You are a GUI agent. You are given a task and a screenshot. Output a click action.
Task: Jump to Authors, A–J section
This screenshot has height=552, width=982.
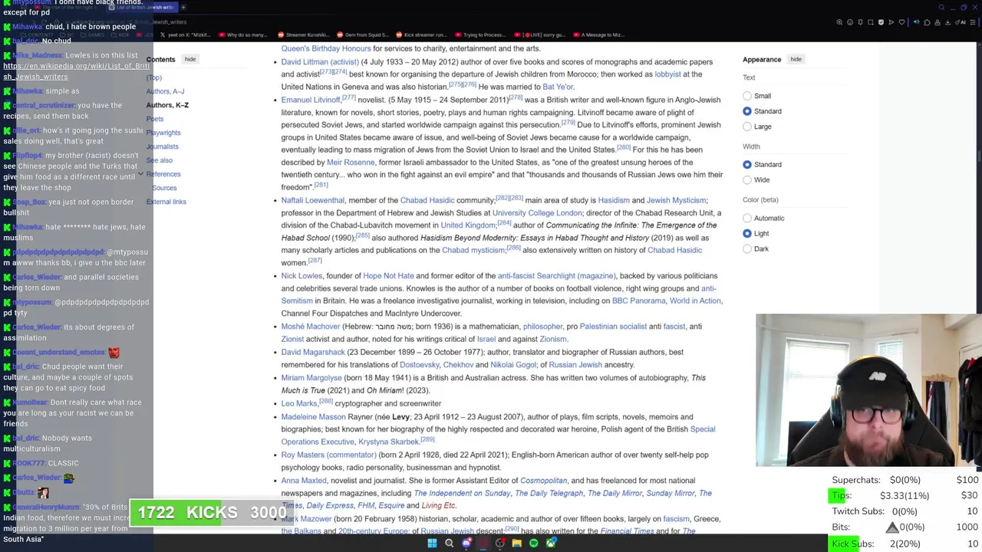click(x=165, y=91)
